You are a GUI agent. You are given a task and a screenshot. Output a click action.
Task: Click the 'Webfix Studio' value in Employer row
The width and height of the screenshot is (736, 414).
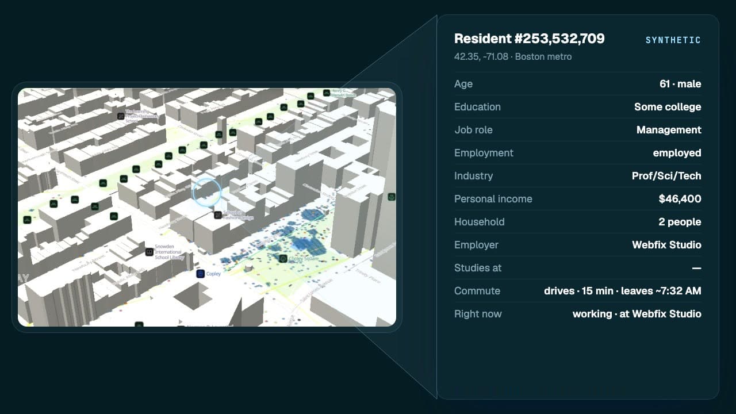coord(666,245)
